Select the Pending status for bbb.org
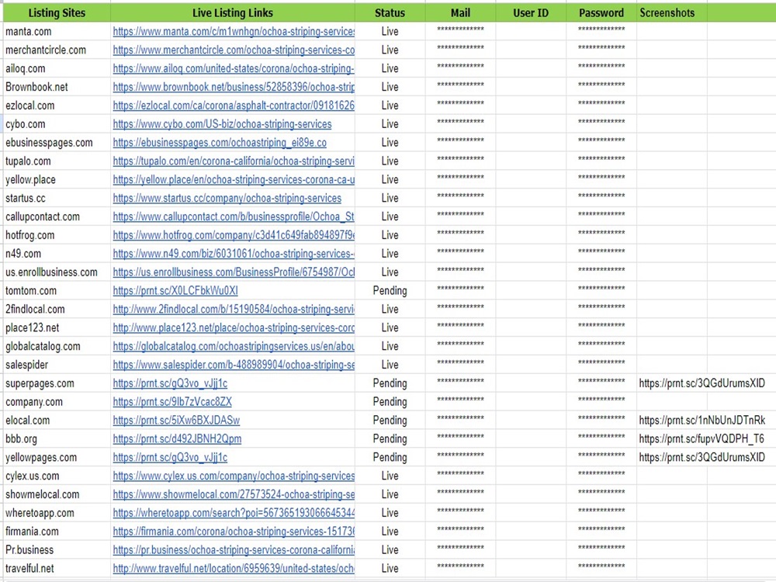The height and width of the screenshot is (582, 776). [x=390, y=439]
